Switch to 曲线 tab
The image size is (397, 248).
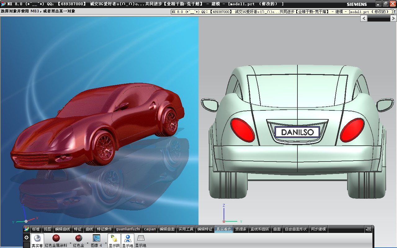tap(89, 229)
